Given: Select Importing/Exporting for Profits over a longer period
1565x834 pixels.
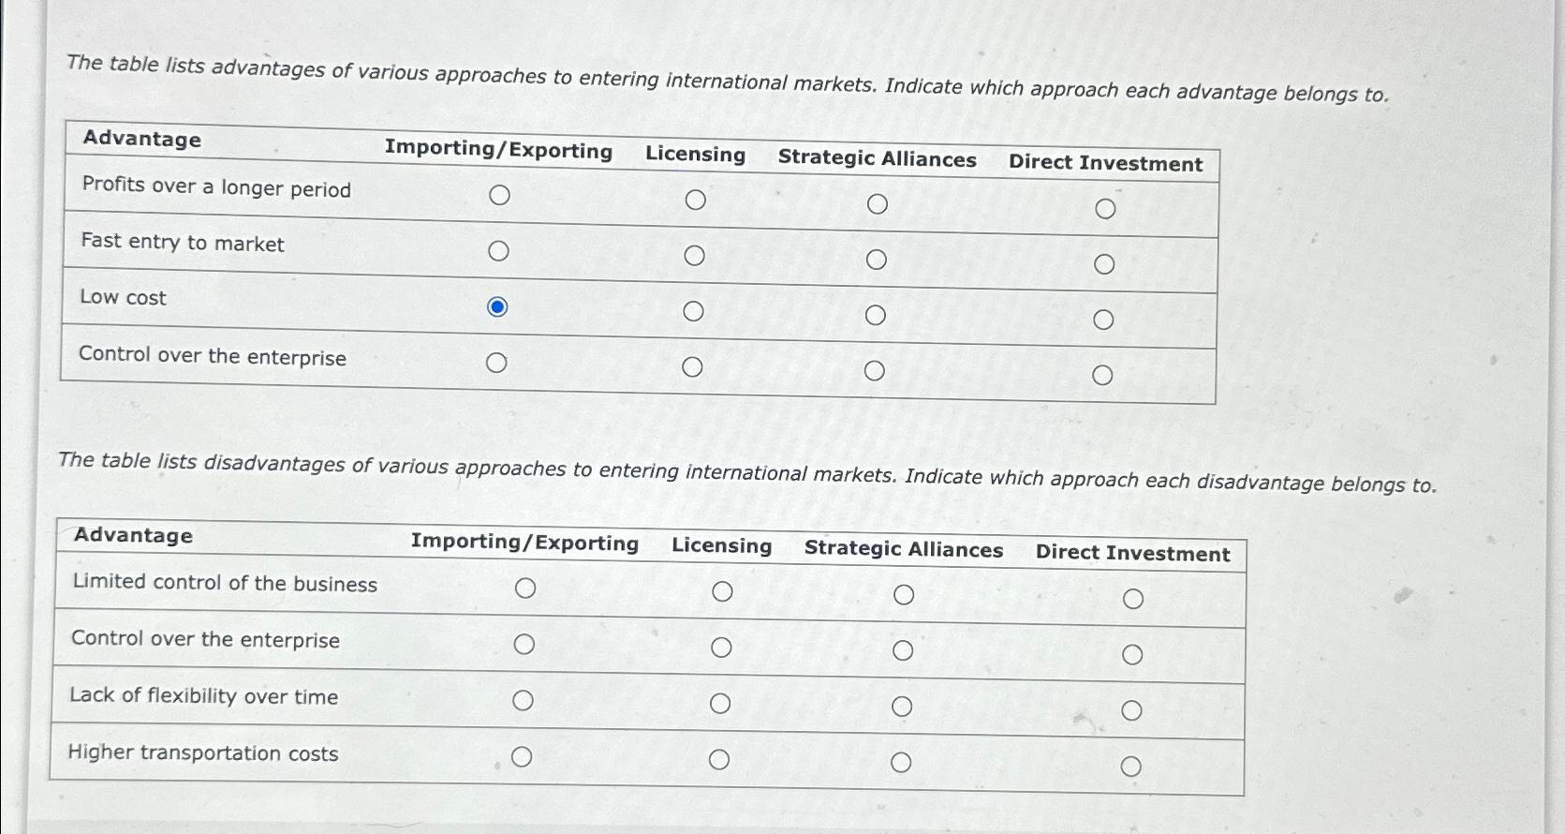Looking at the screenshot, I should pyautogui.click(x=501, y=195).
